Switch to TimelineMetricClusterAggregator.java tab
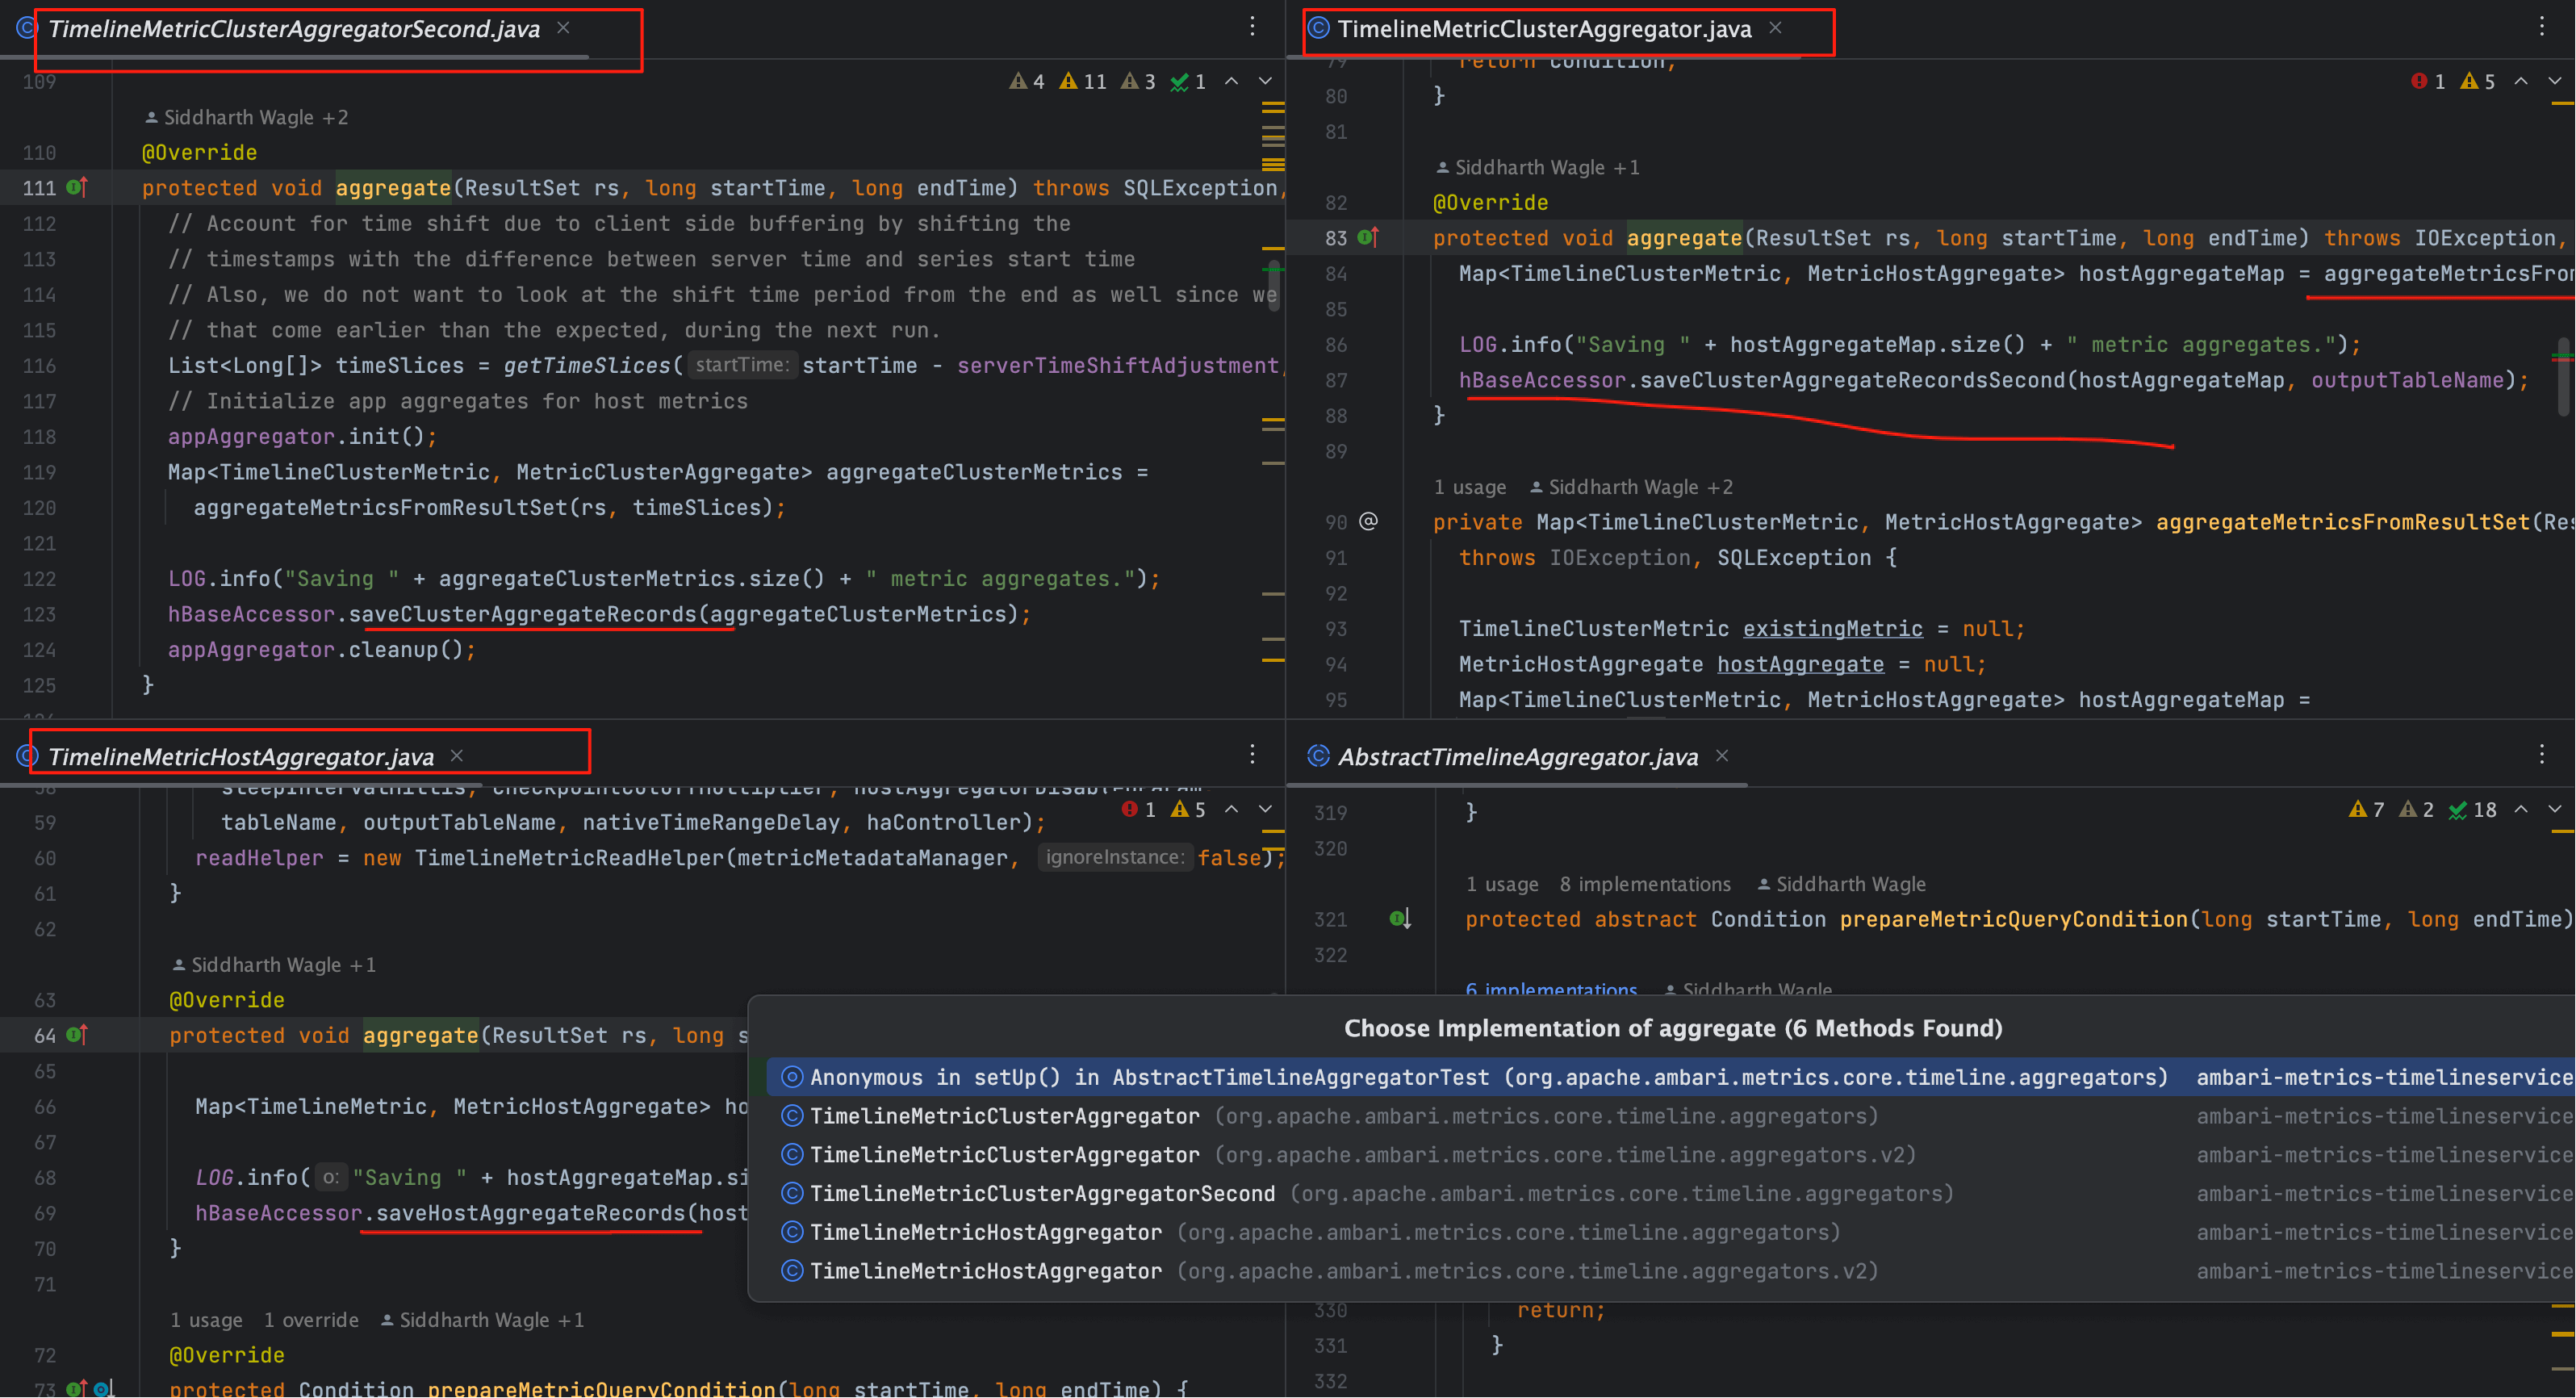This screenshot has height=1398, width=2576. click(x=1544, y=29)
